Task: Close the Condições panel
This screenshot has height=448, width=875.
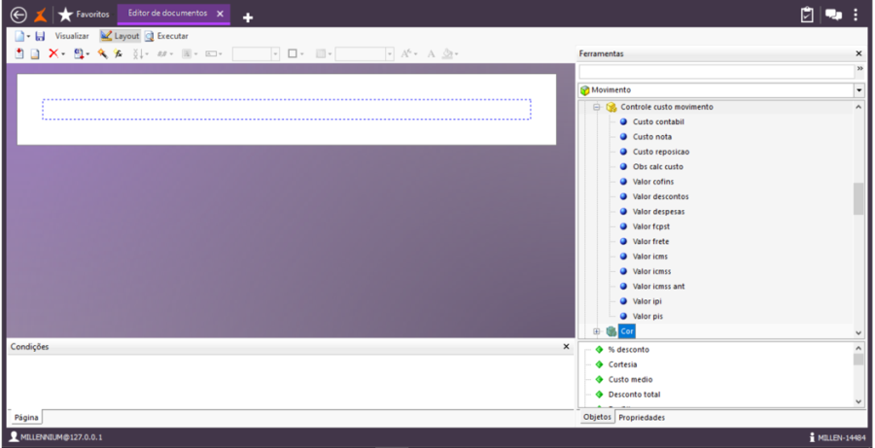Action: coord(567,347)
